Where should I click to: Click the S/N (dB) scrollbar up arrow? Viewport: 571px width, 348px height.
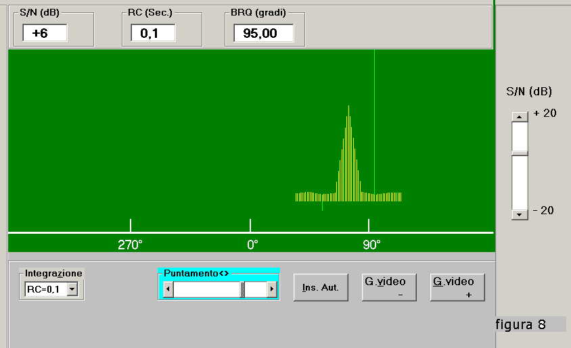pyautogui.click(x=520, y=117)
